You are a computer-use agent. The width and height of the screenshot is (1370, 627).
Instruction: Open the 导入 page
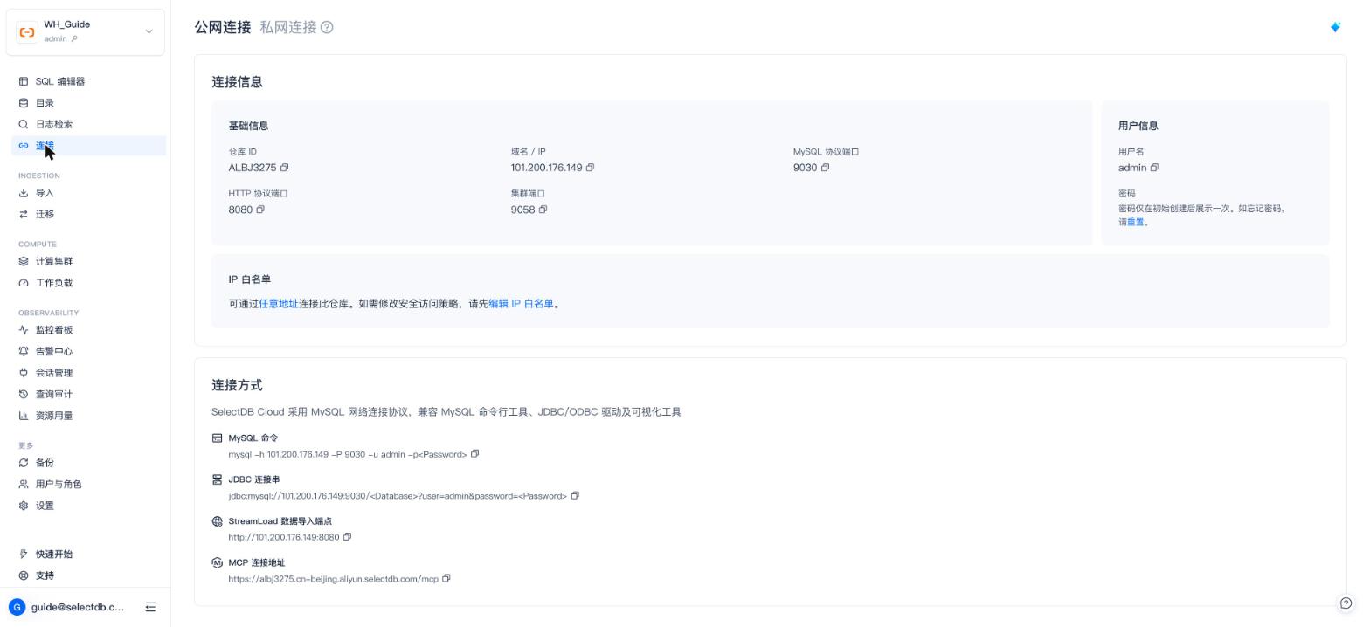88,193
